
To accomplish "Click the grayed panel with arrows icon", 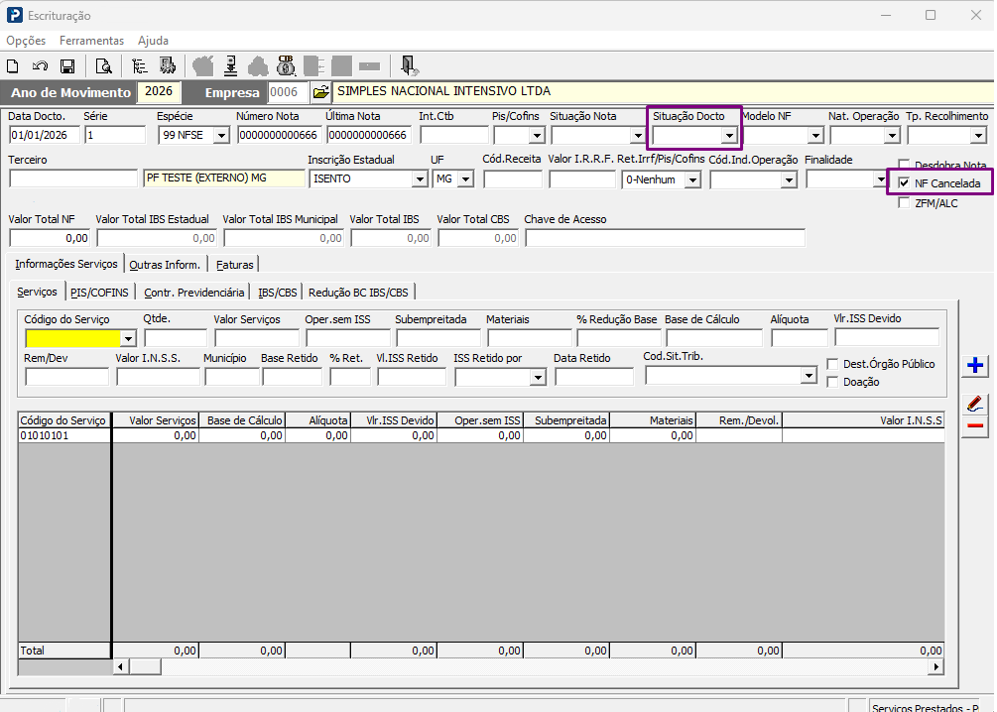I will click(x=314, y=65).
